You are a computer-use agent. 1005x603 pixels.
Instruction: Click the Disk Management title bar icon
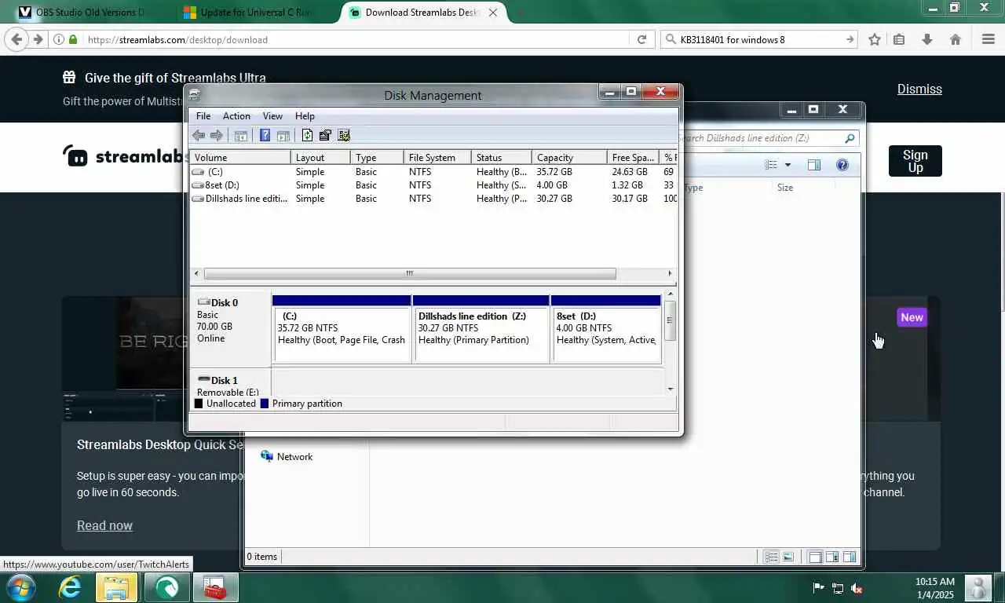[x=195, y=95]
